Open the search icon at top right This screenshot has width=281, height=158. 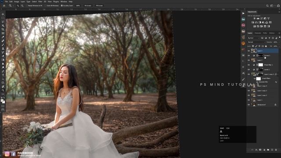[267, 6]
